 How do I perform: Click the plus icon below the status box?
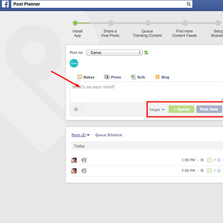[x=76, y=109]
